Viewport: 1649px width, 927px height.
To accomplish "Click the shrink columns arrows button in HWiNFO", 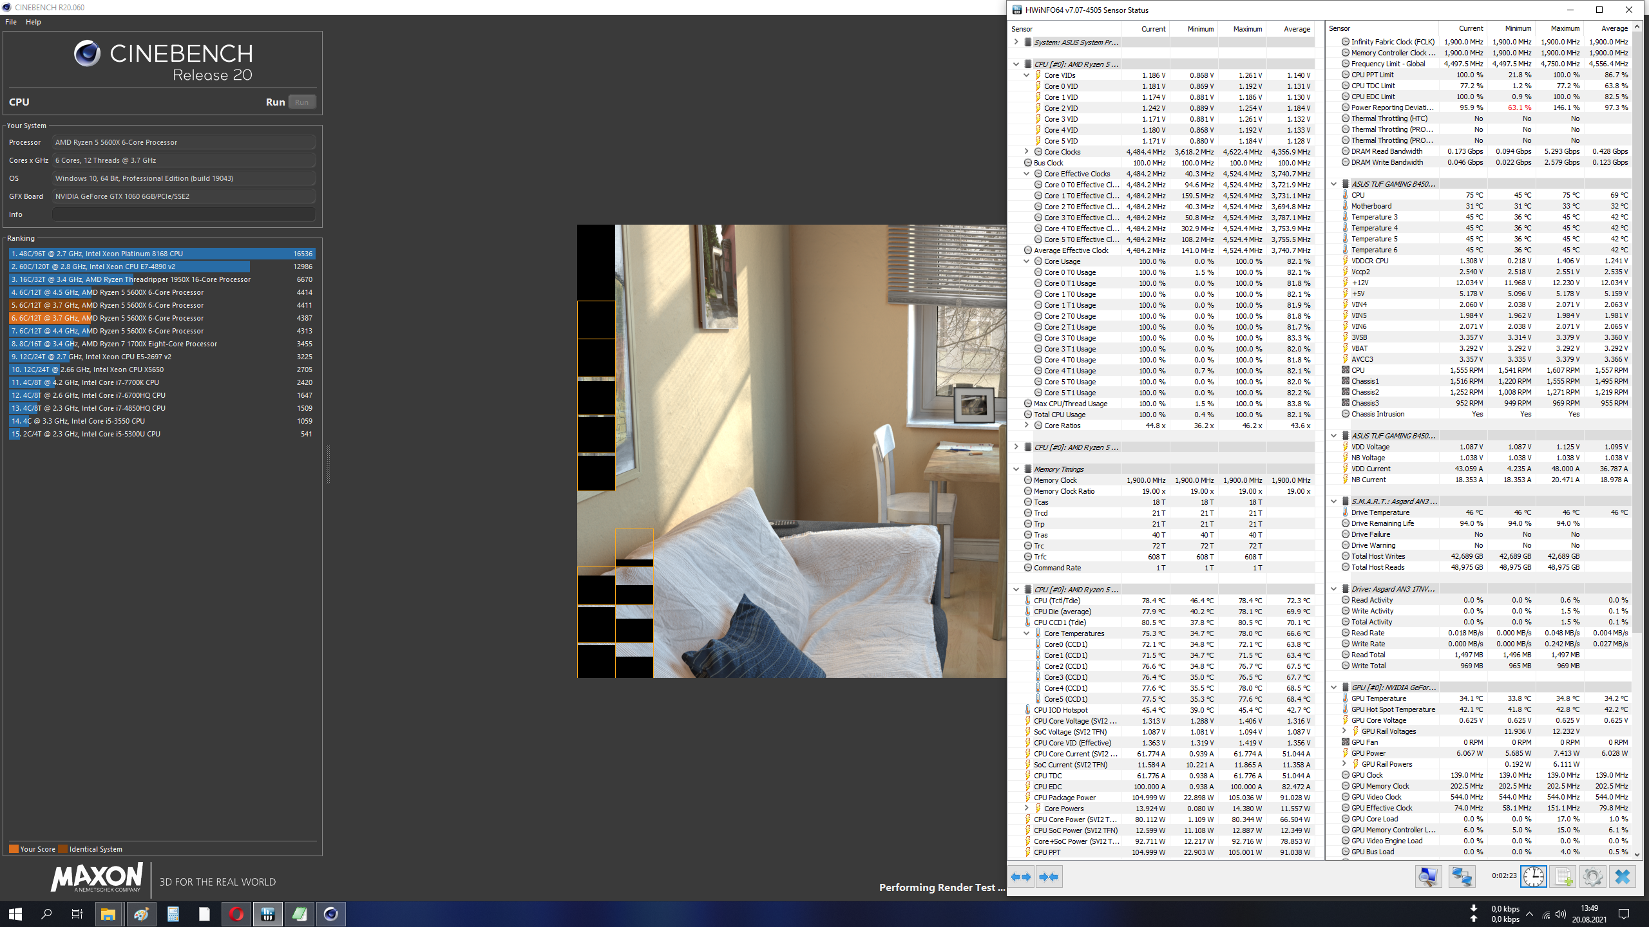I will (1049, 877).
